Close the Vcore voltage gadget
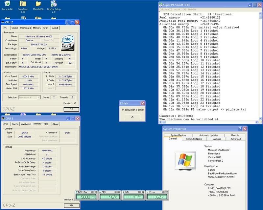 167,192
